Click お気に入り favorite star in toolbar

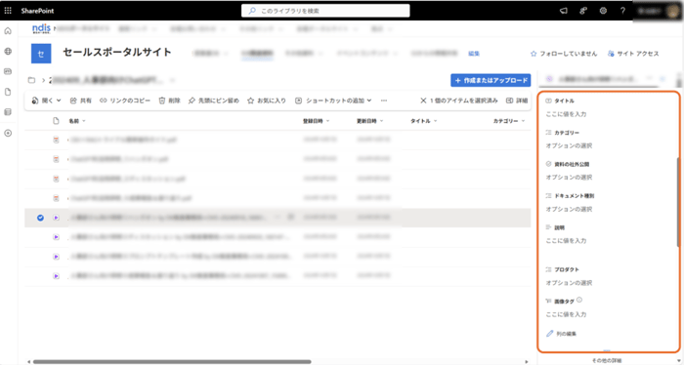coord(267,101)
